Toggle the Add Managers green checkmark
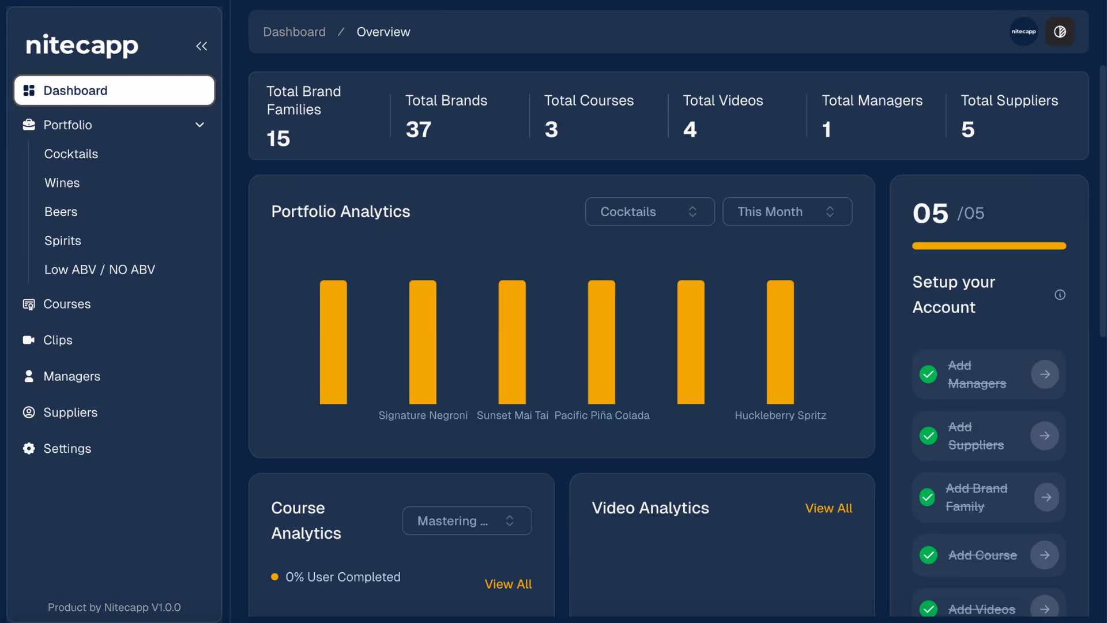Screen dimensions: 1107x623 pos(928,374)
